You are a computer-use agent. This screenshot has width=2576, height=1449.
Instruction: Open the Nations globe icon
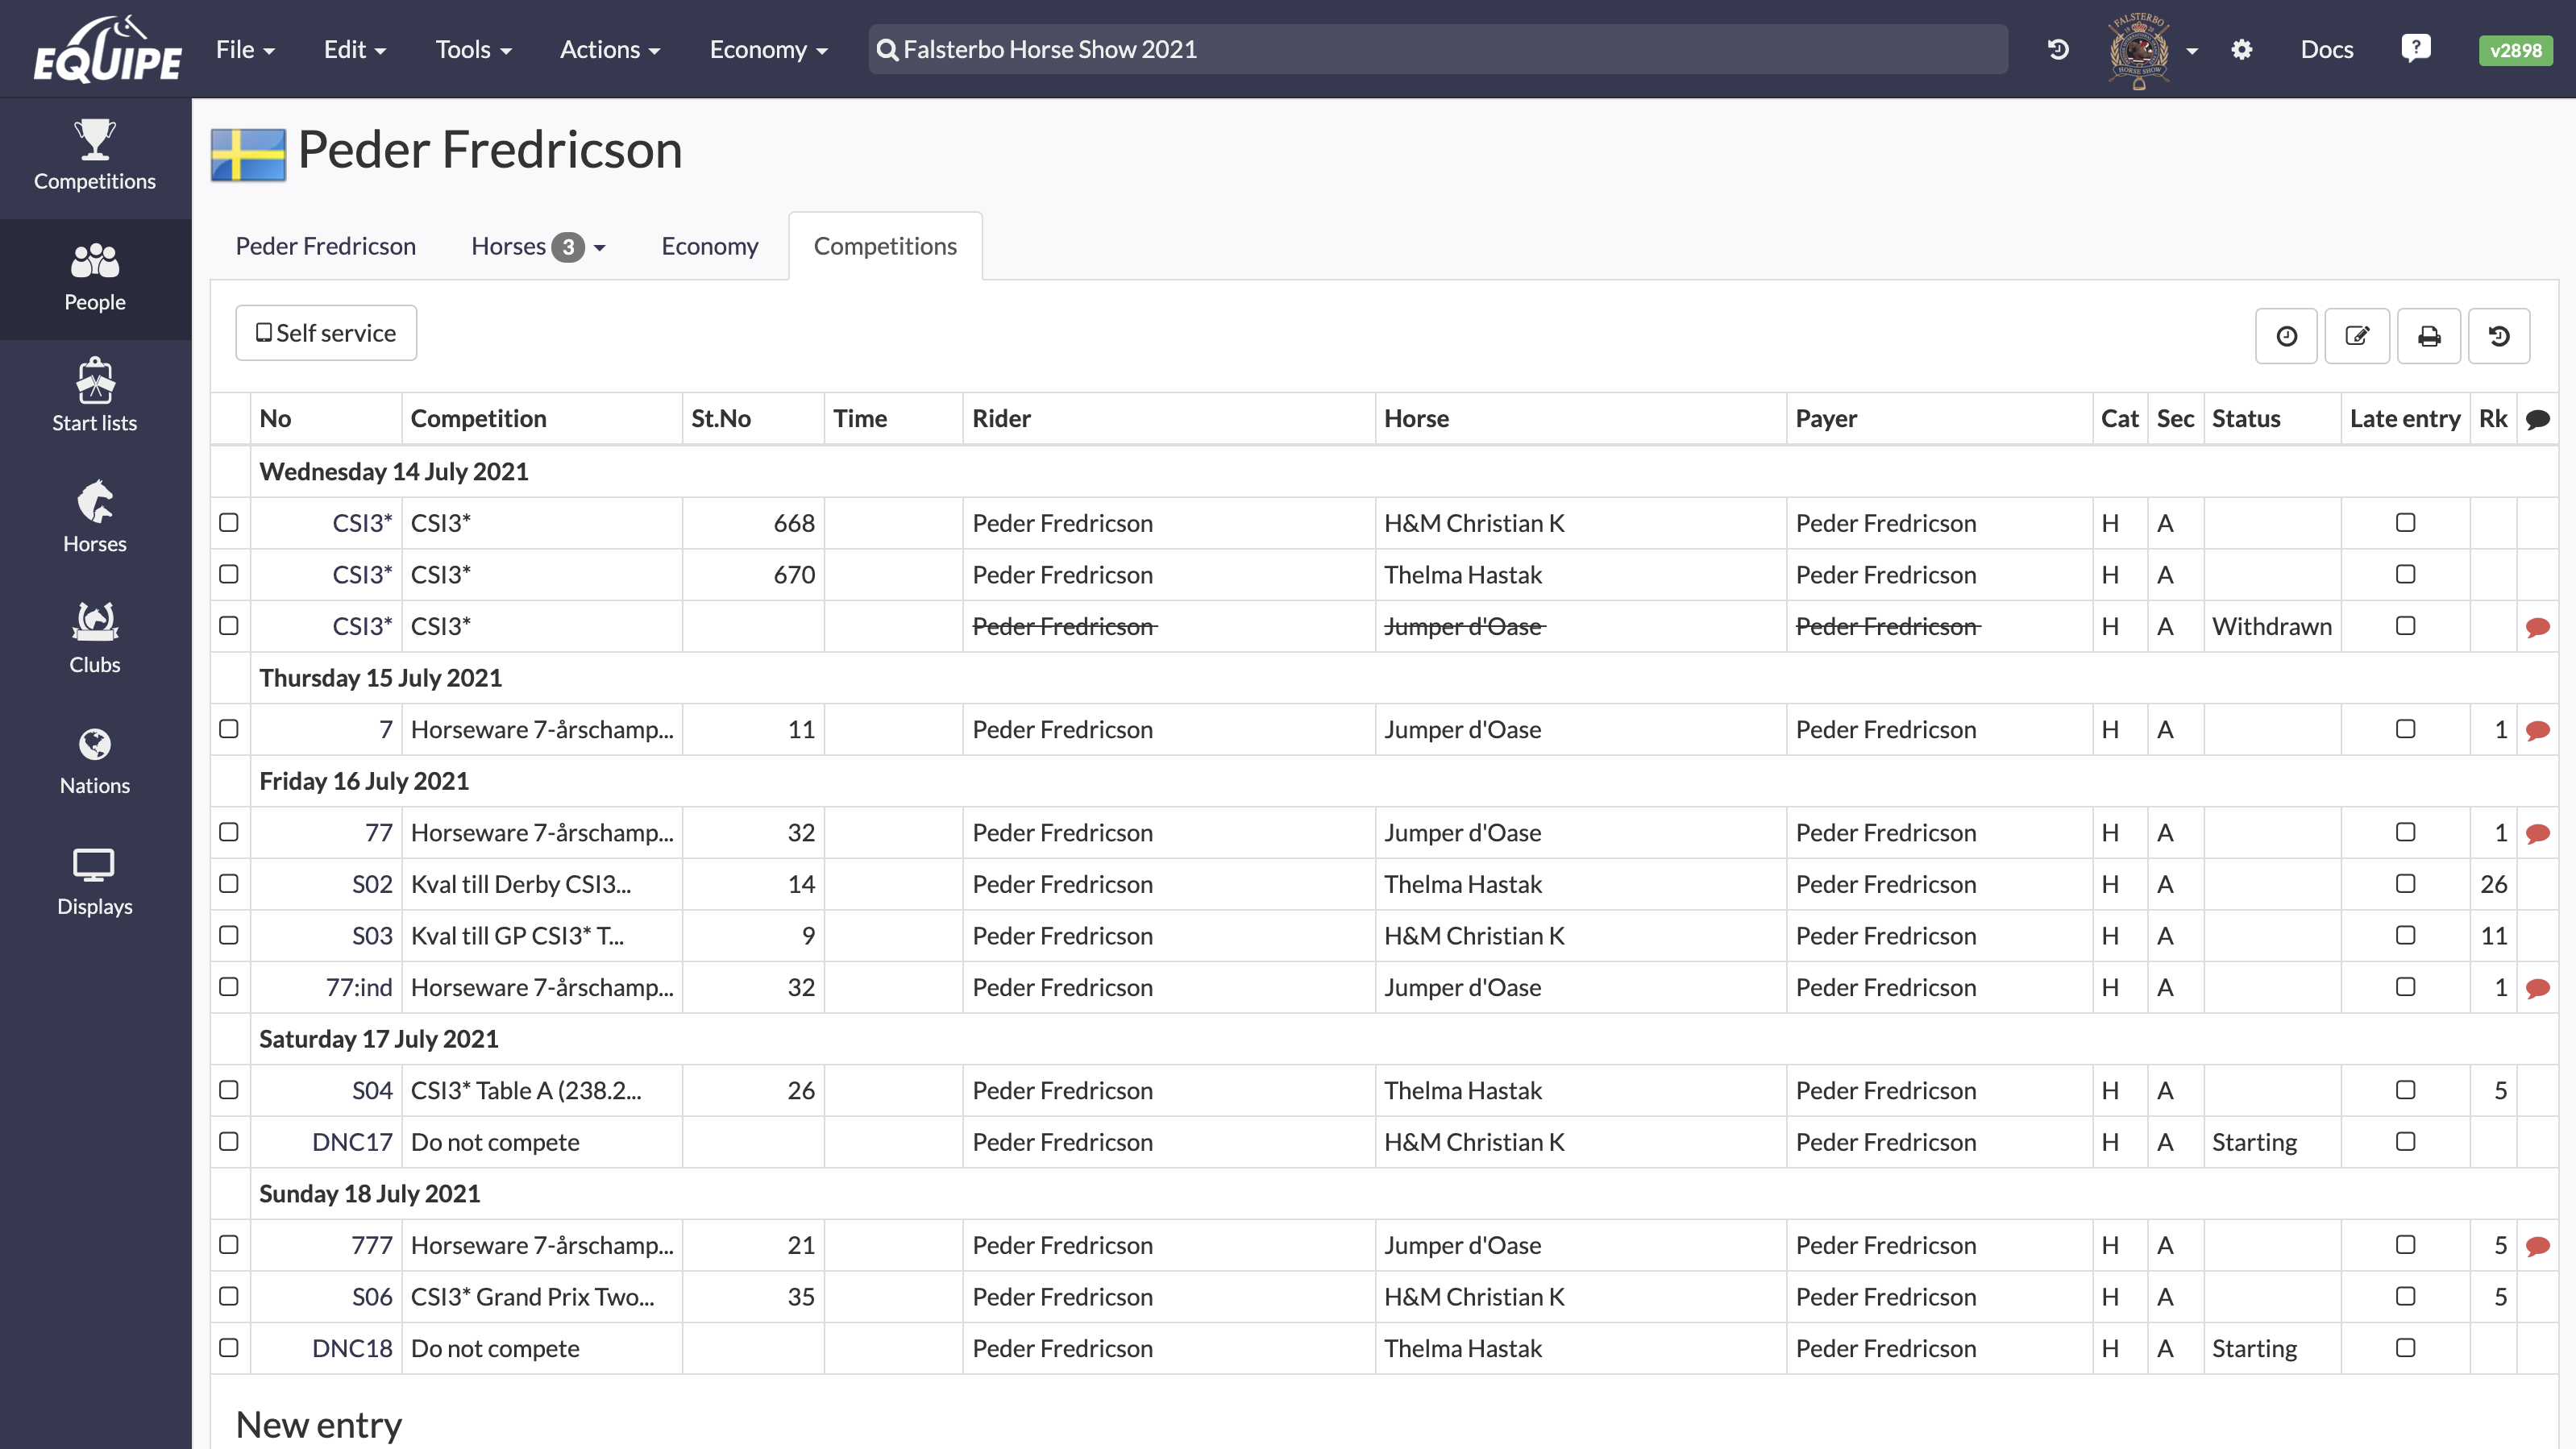pos(95,759)
